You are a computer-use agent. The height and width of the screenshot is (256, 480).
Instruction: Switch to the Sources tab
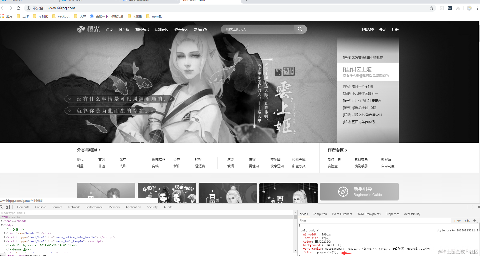tap(57, 207)
